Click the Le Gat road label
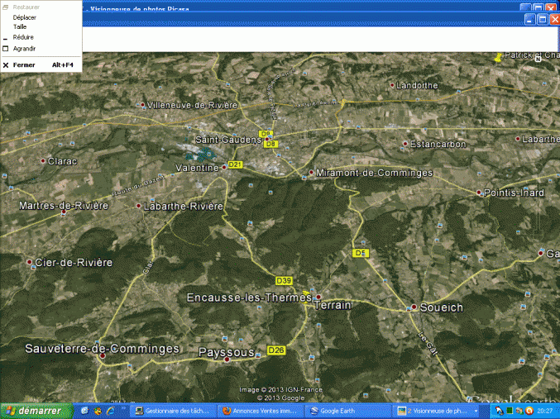Viewport: 560px width, 419px height. pyautogui.click(x=428, y=344)
